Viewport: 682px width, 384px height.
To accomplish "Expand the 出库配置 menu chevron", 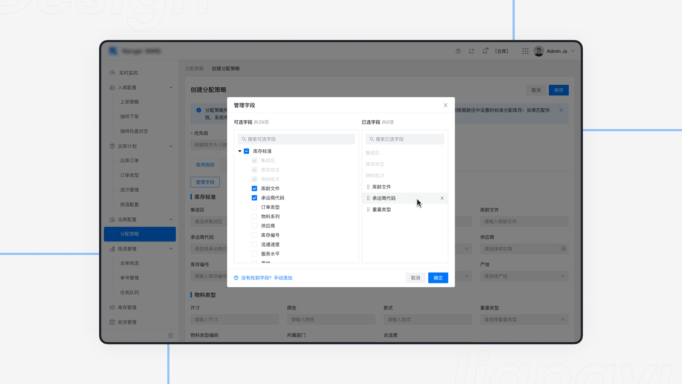I will 171,219.
